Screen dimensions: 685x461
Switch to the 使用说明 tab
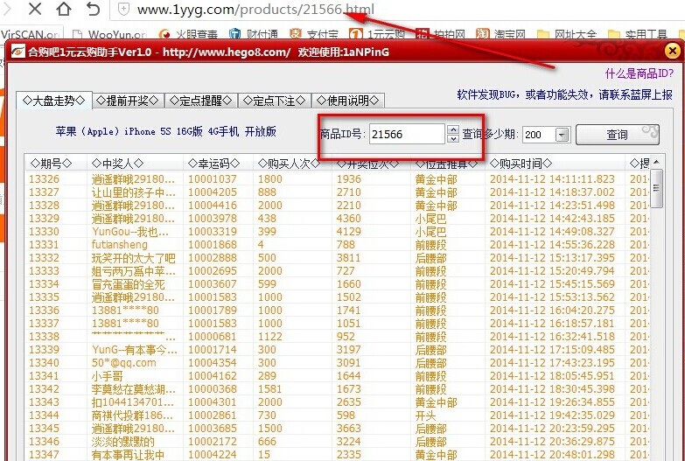[x=347, y=101]
